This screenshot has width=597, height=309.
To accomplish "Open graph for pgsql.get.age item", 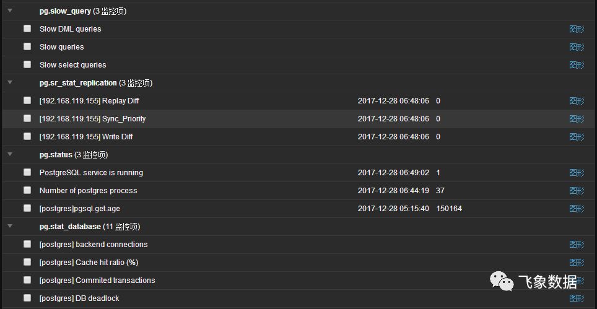I will coord(577,209).
